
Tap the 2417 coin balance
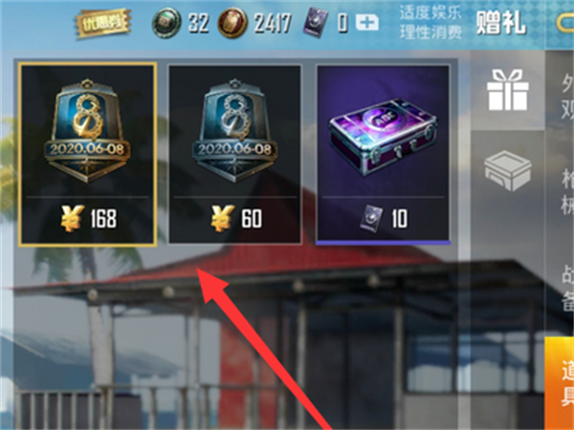pyautogui.click(x=273, y=23)
